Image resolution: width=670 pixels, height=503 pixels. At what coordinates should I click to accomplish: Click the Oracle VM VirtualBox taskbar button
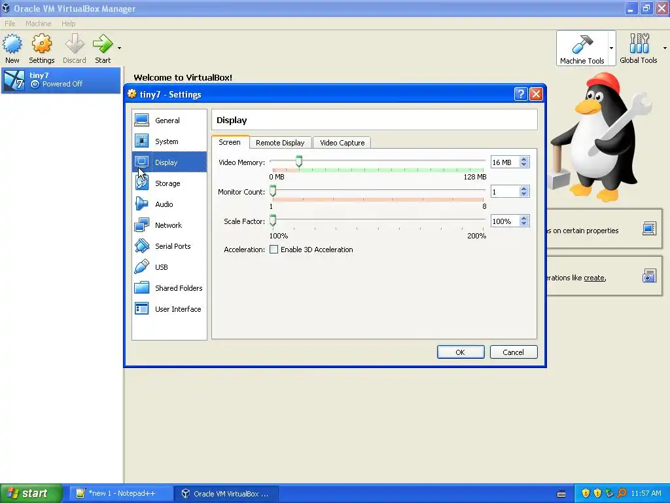(x=226, y=493)
